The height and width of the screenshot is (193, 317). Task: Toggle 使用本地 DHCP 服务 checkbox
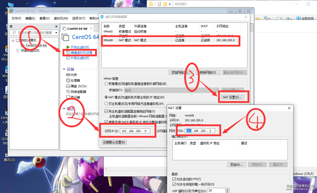pos(106,122)
